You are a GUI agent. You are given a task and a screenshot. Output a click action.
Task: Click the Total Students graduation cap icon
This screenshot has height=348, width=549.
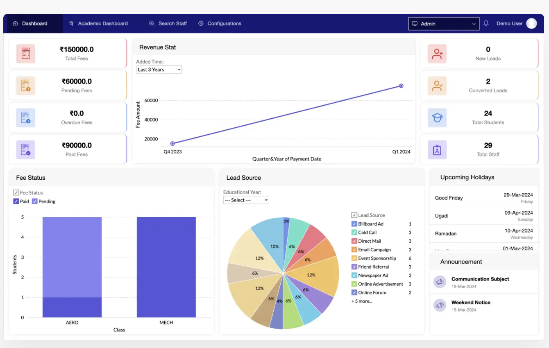pos(437,118)
